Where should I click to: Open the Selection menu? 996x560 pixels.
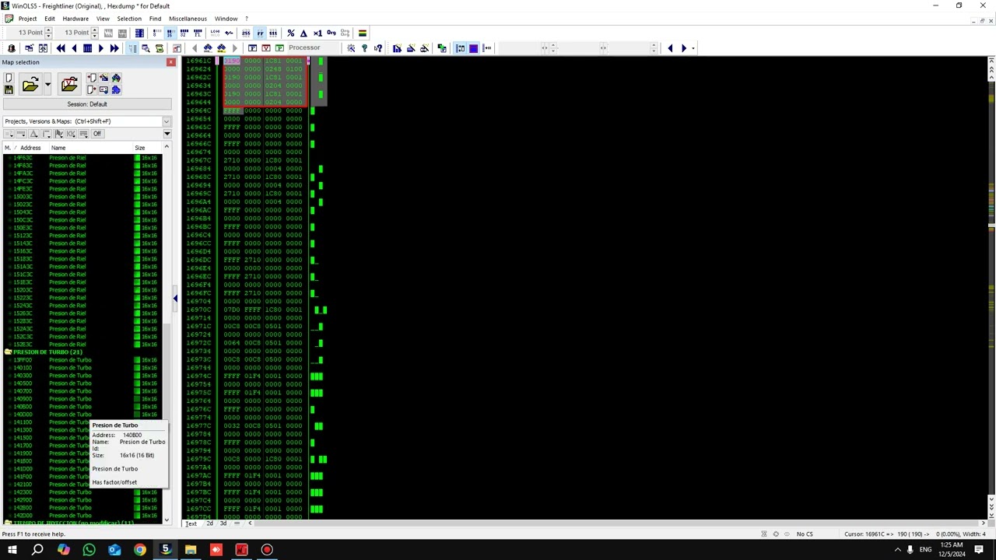tap(129, 19)
